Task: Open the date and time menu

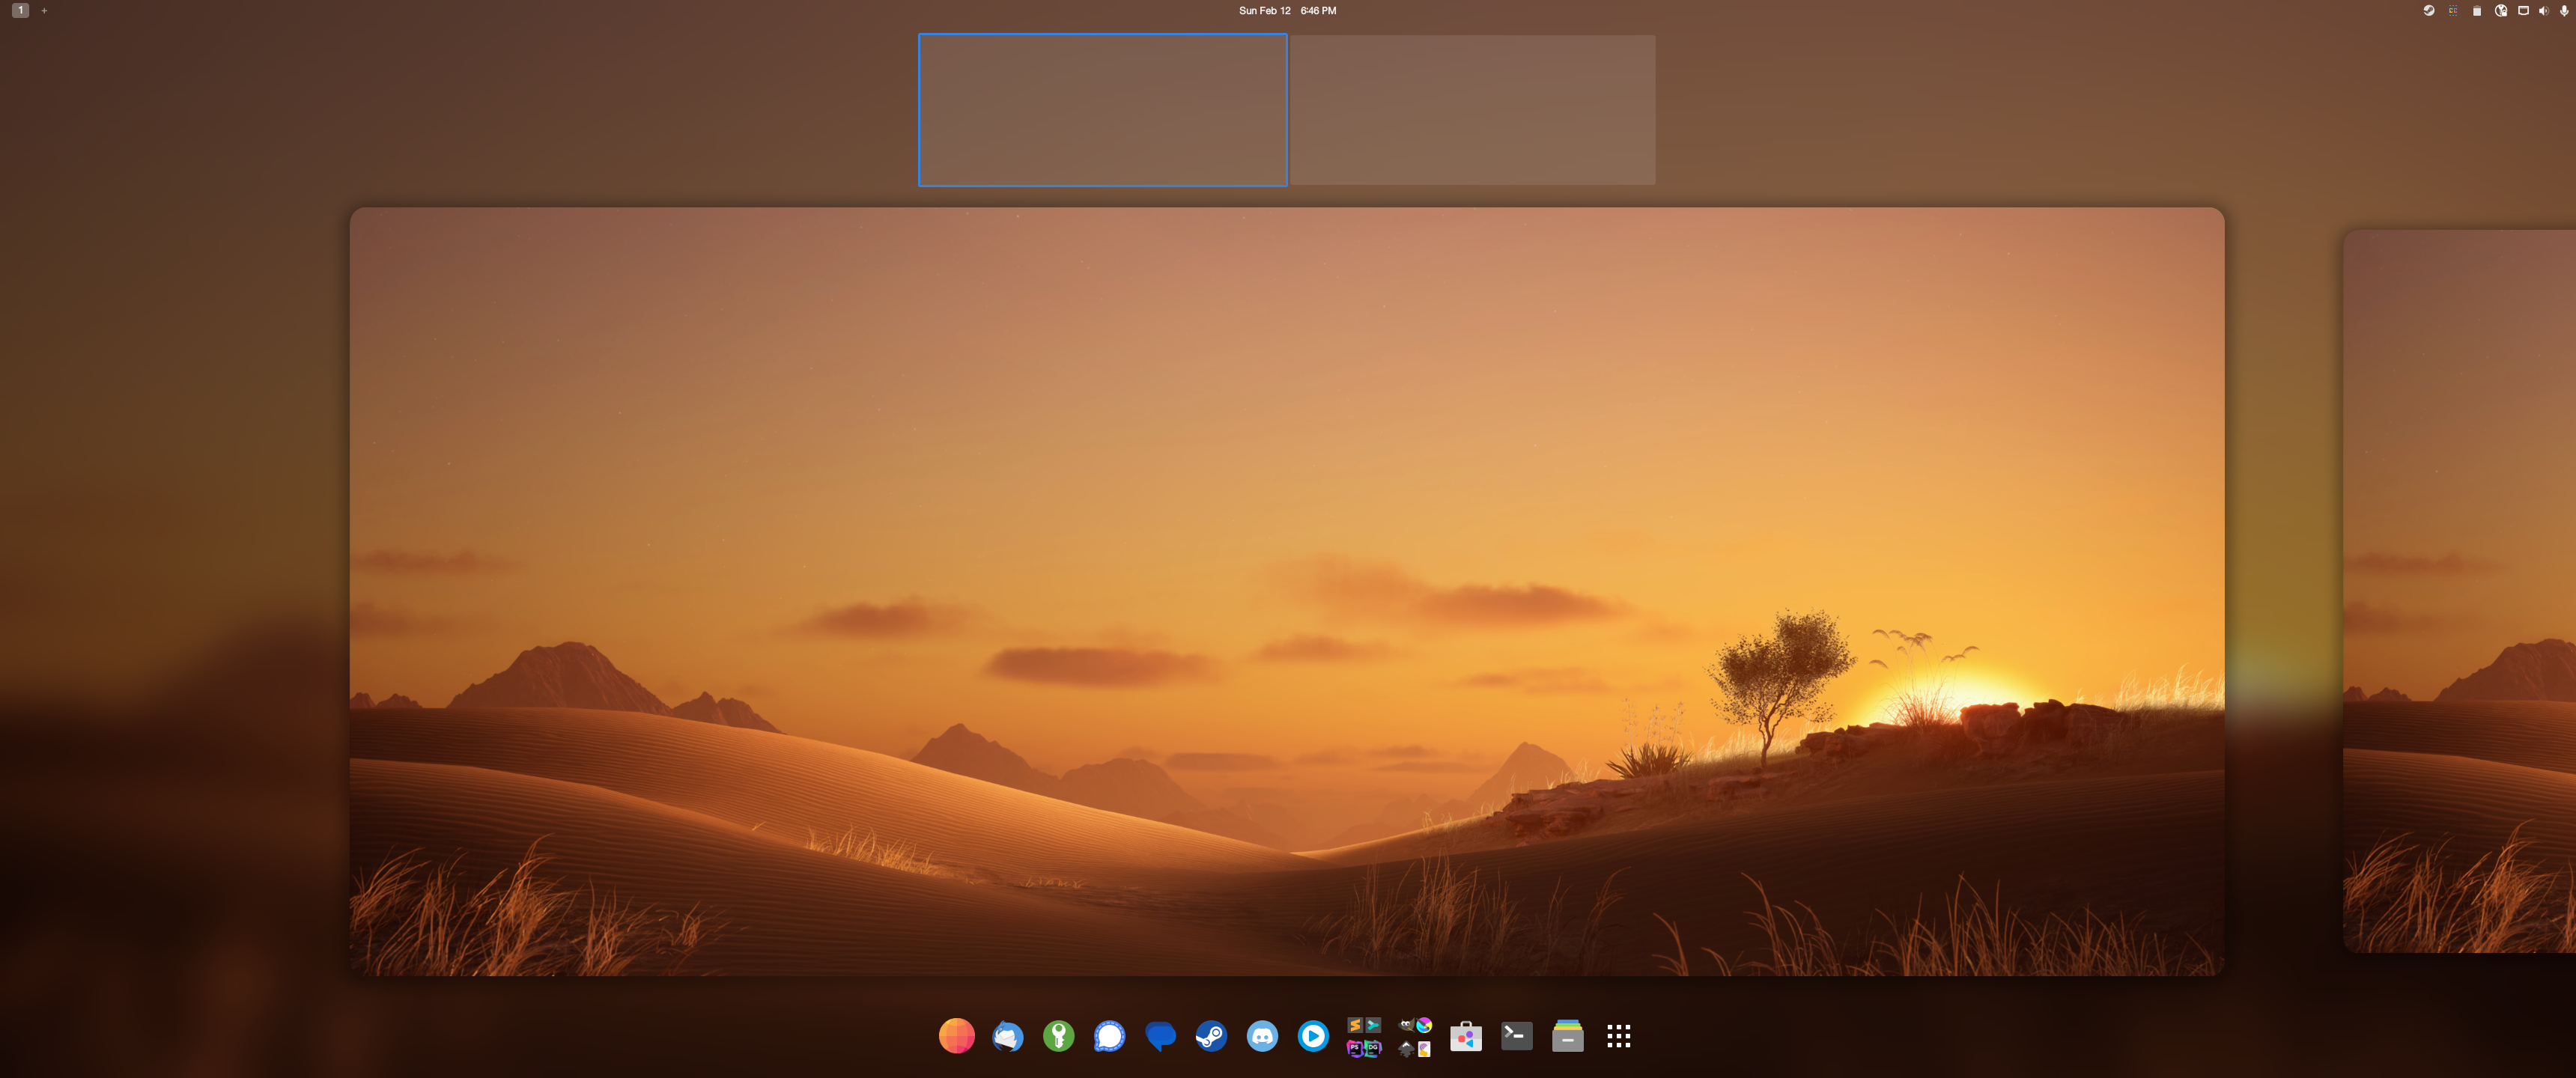Action: coord(1287,11)
